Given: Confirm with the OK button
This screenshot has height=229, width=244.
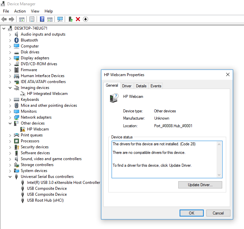Looking at the screenshot, I should point(192,213).
